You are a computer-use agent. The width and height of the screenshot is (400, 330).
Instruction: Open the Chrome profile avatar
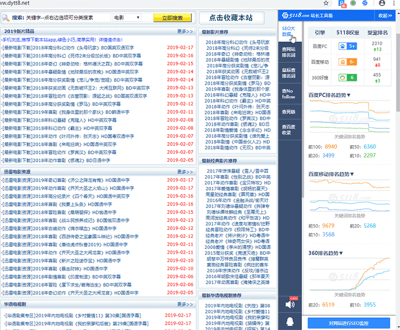tap(382, 3)
